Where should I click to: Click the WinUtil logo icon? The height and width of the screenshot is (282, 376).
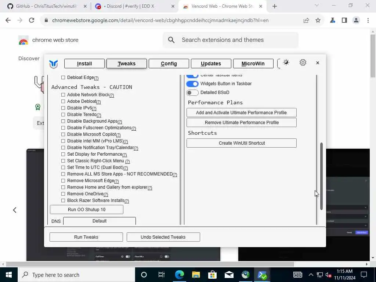coord(53,64)
